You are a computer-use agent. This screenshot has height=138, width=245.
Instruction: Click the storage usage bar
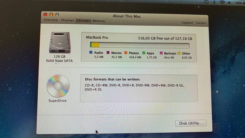coord(140,45)
